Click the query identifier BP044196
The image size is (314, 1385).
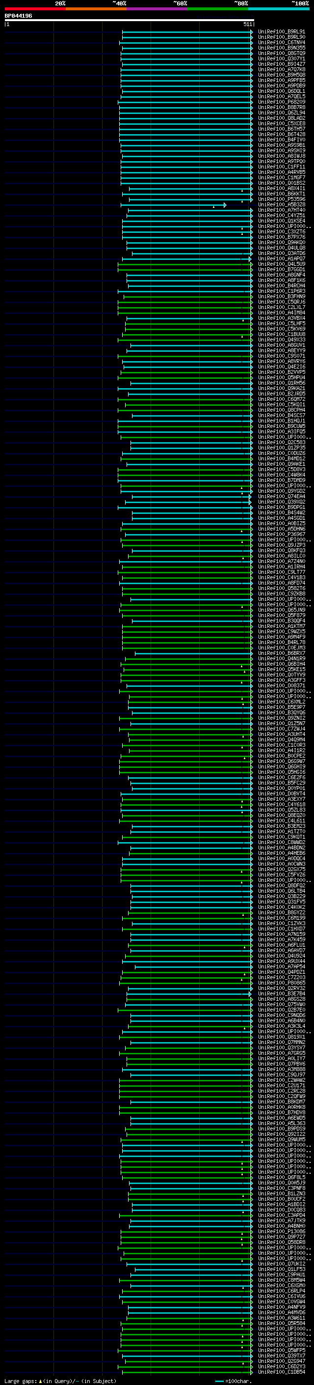tap(18, 16)
